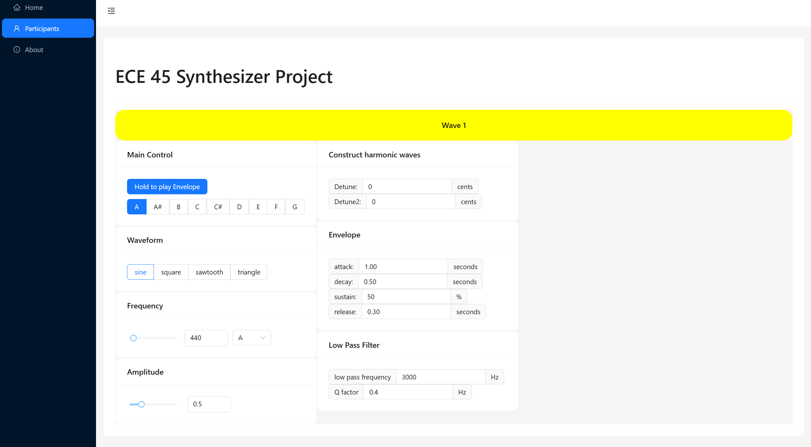Click the About info circle icon
This screenshot has height=447, width=811.
pos(17,50)
